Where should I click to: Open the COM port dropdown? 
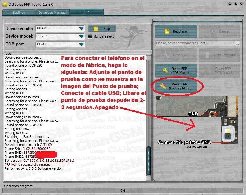pos(81,44)
